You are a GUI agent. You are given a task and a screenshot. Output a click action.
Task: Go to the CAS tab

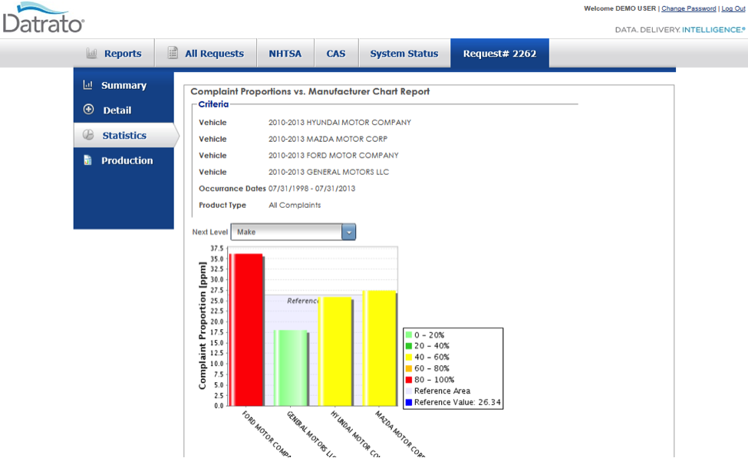(336, 54)
